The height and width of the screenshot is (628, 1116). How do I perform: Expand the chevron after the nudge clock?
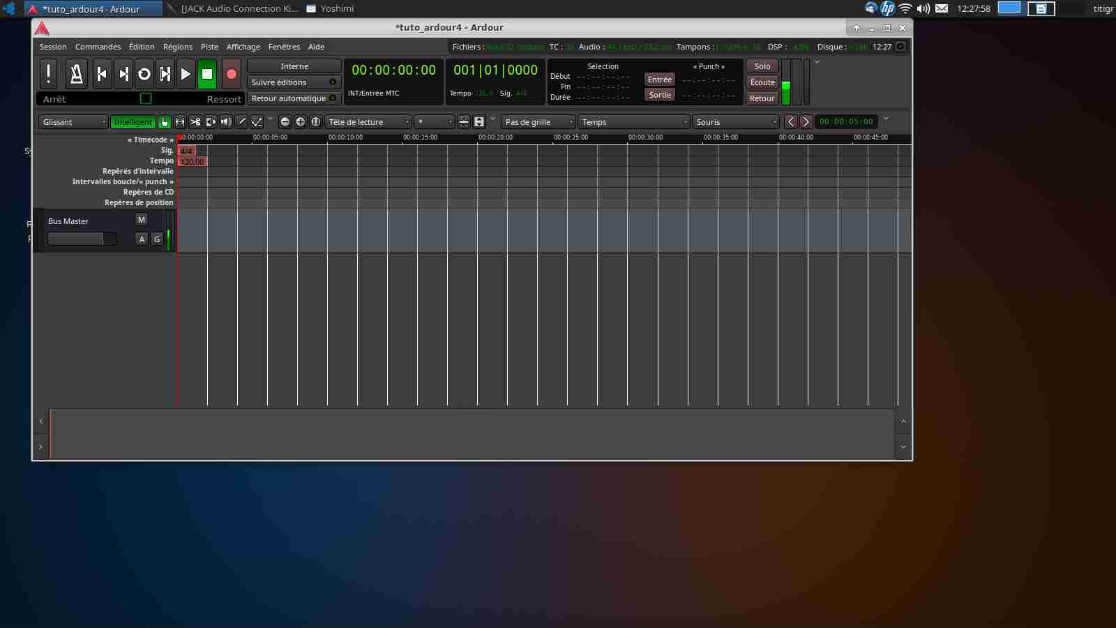[886, 119]
